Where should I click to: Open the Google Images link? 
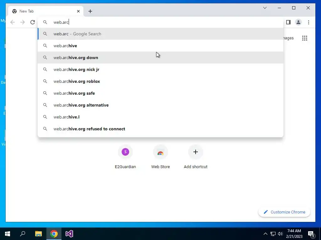[288, 38]
